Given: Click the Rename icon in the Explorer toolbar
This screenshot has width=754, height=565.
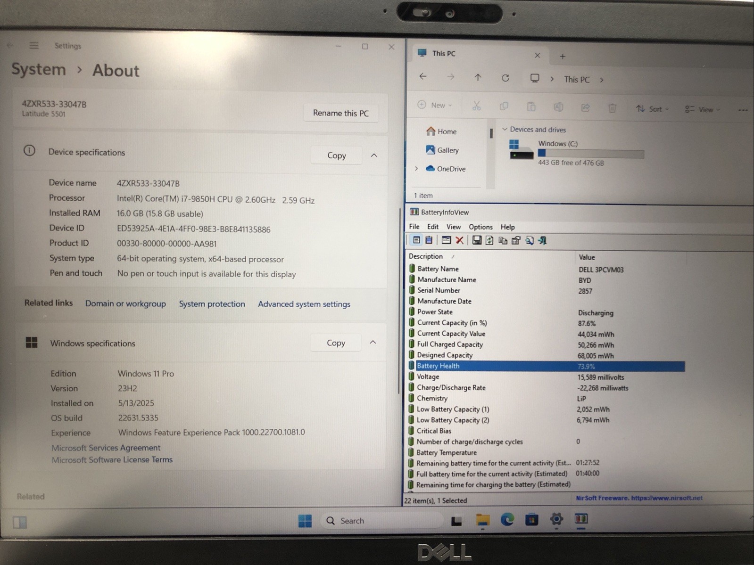Looking at the screenshot, I should coord(558,107).
